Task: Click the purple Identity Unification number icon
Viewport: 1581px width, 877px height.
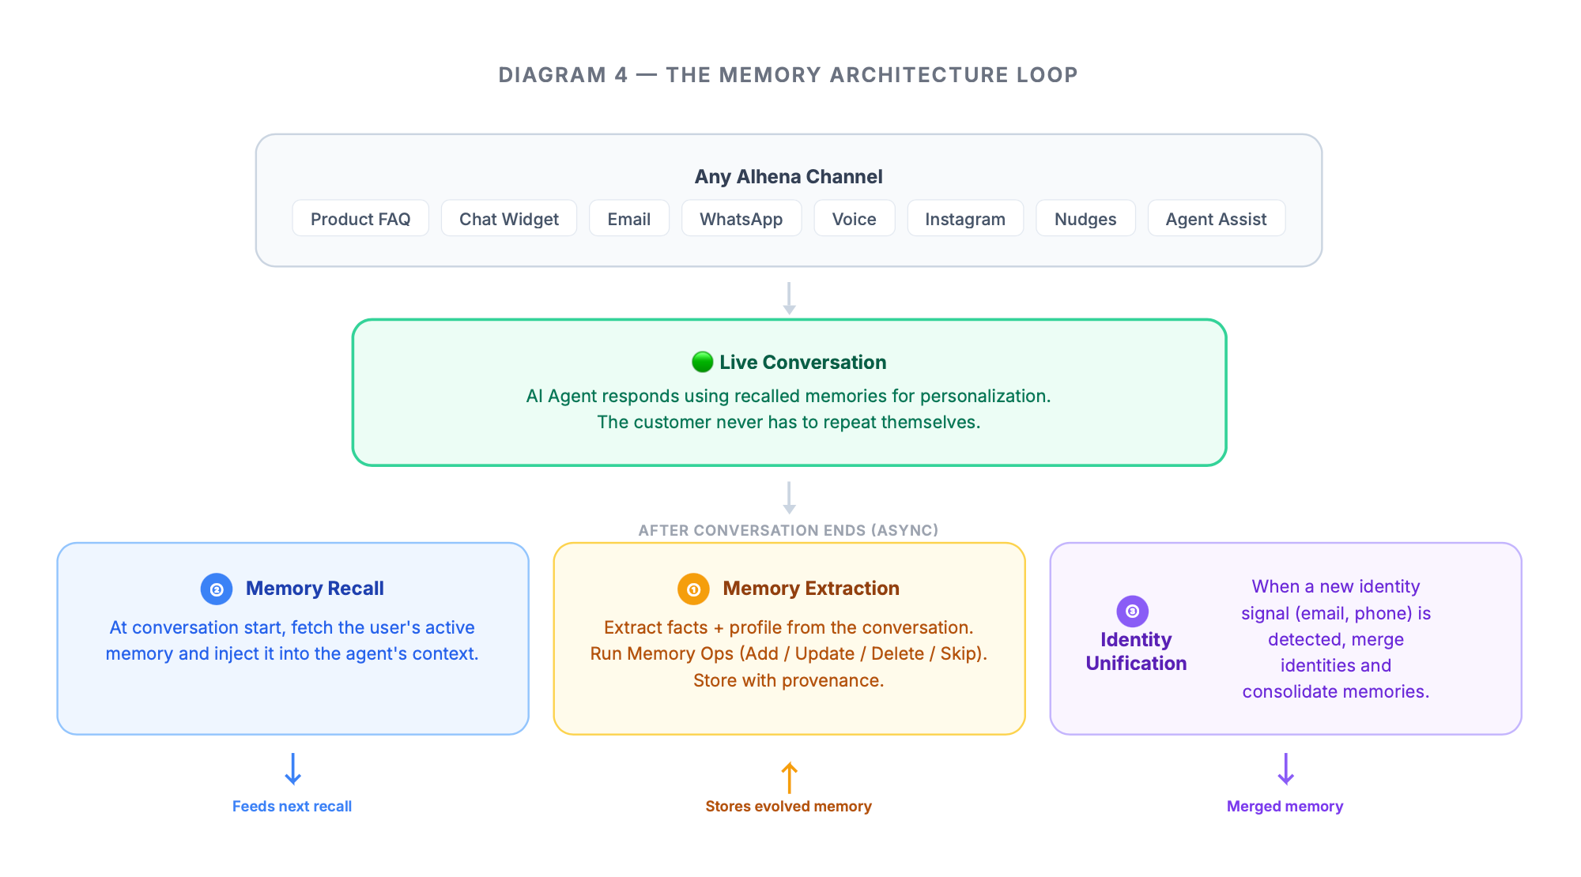Action: click(1132, 611)
